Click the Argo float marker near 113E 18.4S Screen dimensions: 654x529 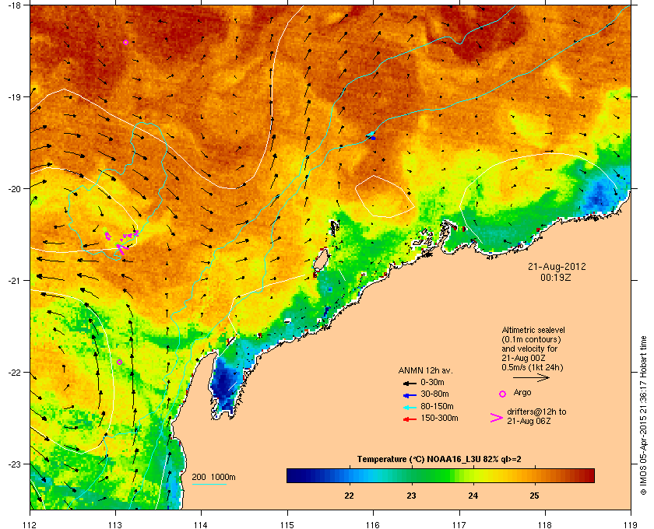[x=125, y=43]
